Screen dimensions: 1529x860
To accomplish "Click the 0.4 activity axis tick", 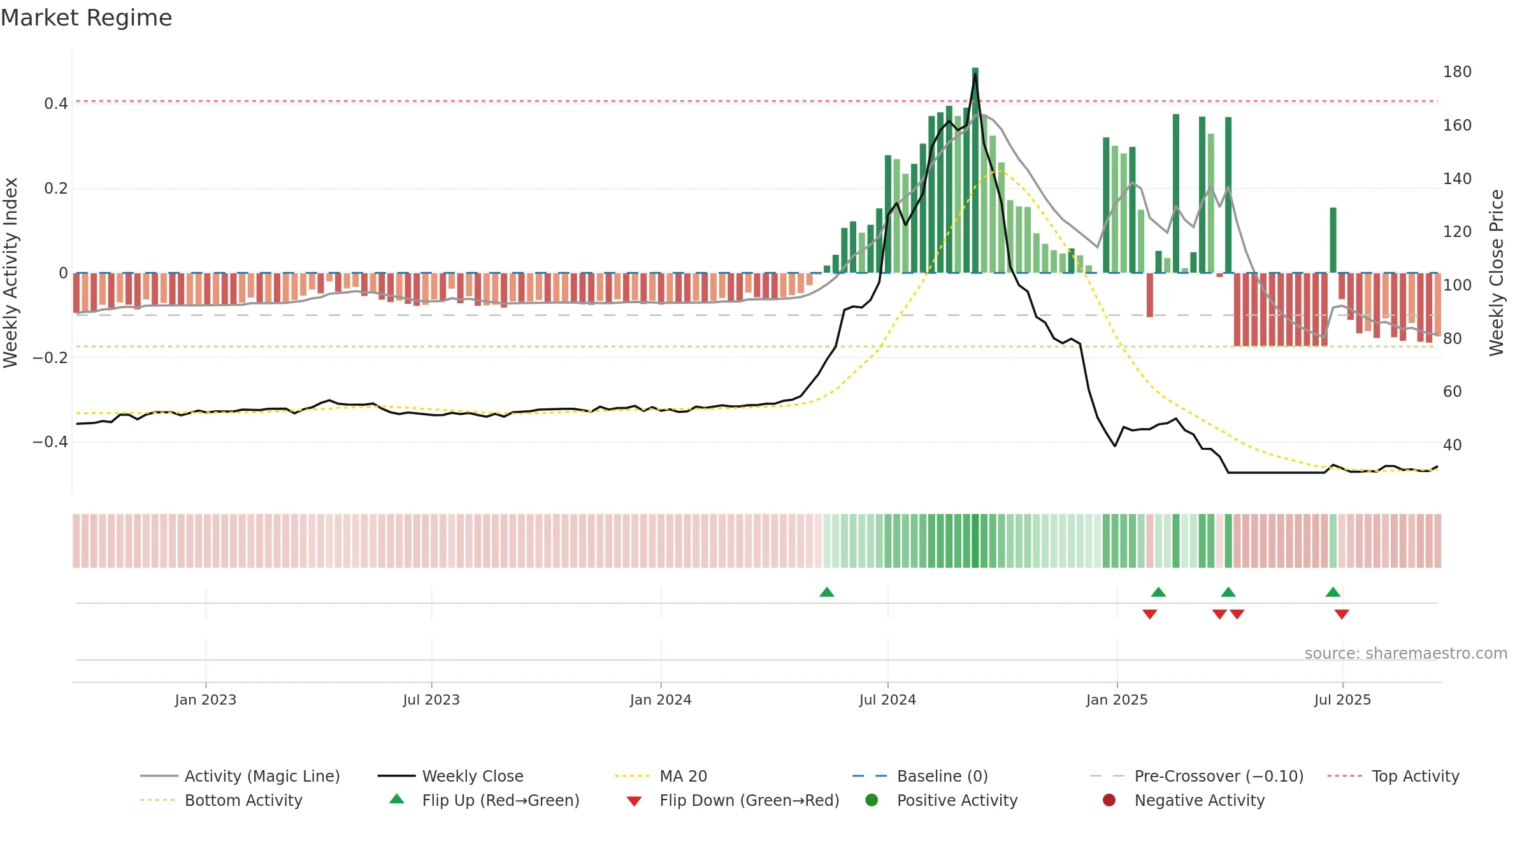I will 55,103.
